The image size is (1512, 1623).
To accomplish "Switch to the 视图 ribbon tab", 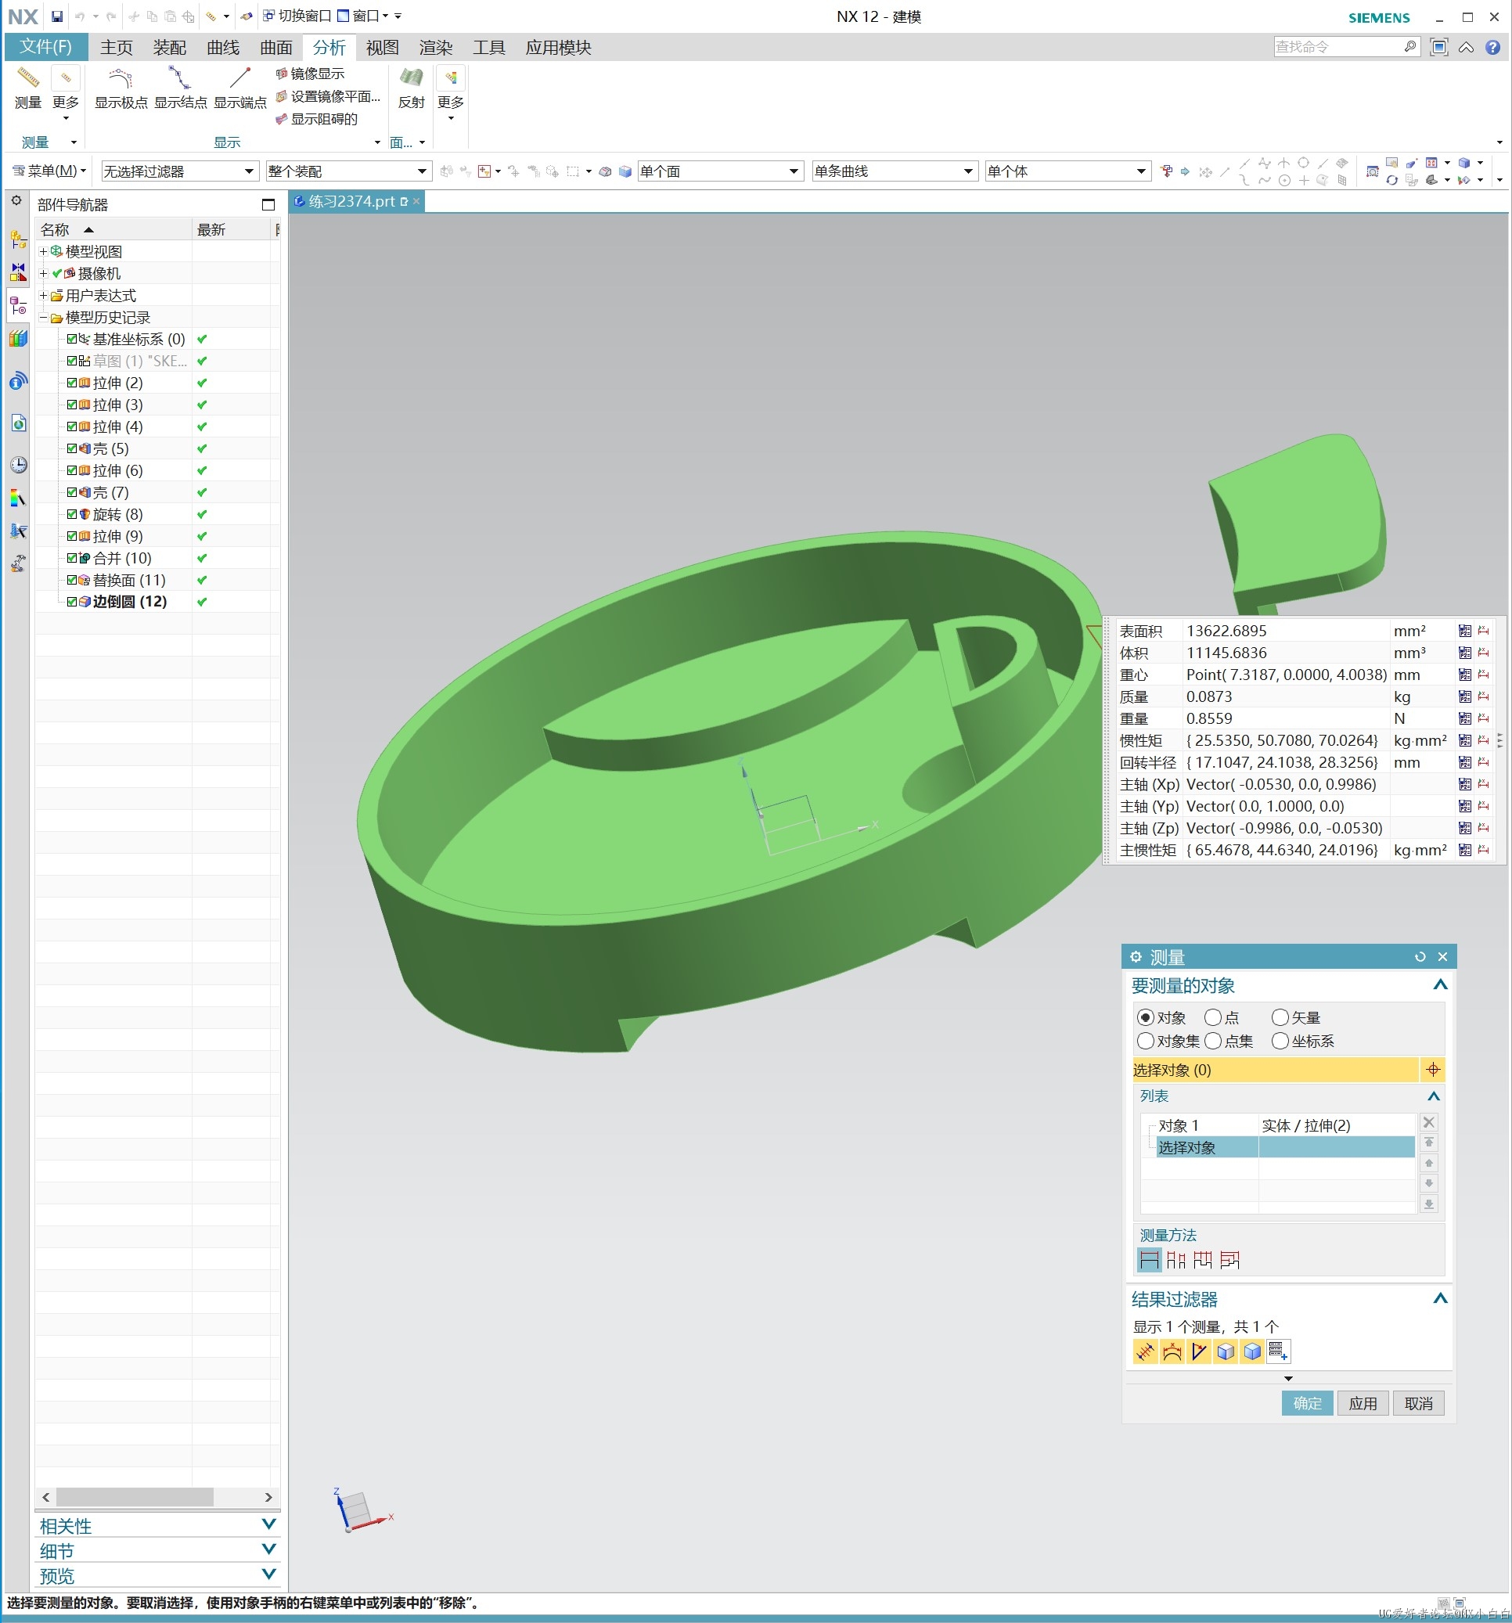I will 382,48.
